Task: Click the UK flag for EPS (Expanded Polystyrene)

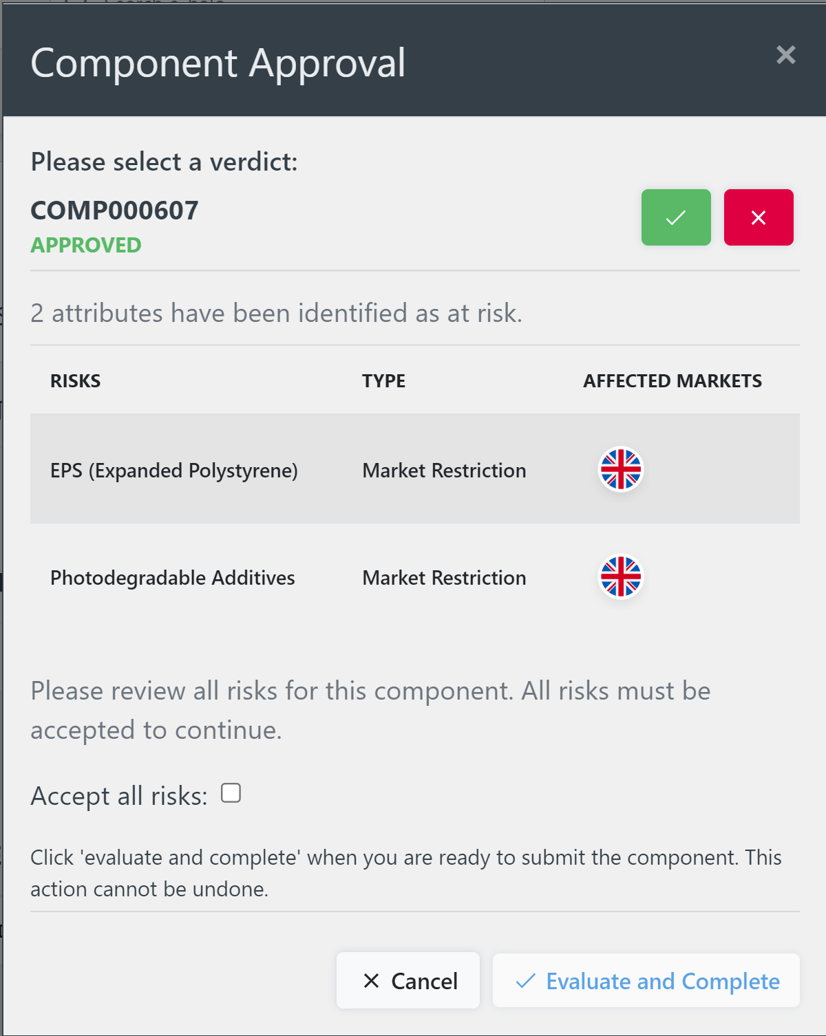Action: tap(620, 469)
